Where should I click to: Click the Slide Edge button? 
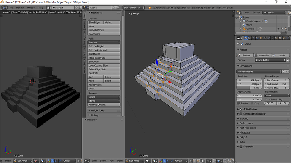click(95, 22)
